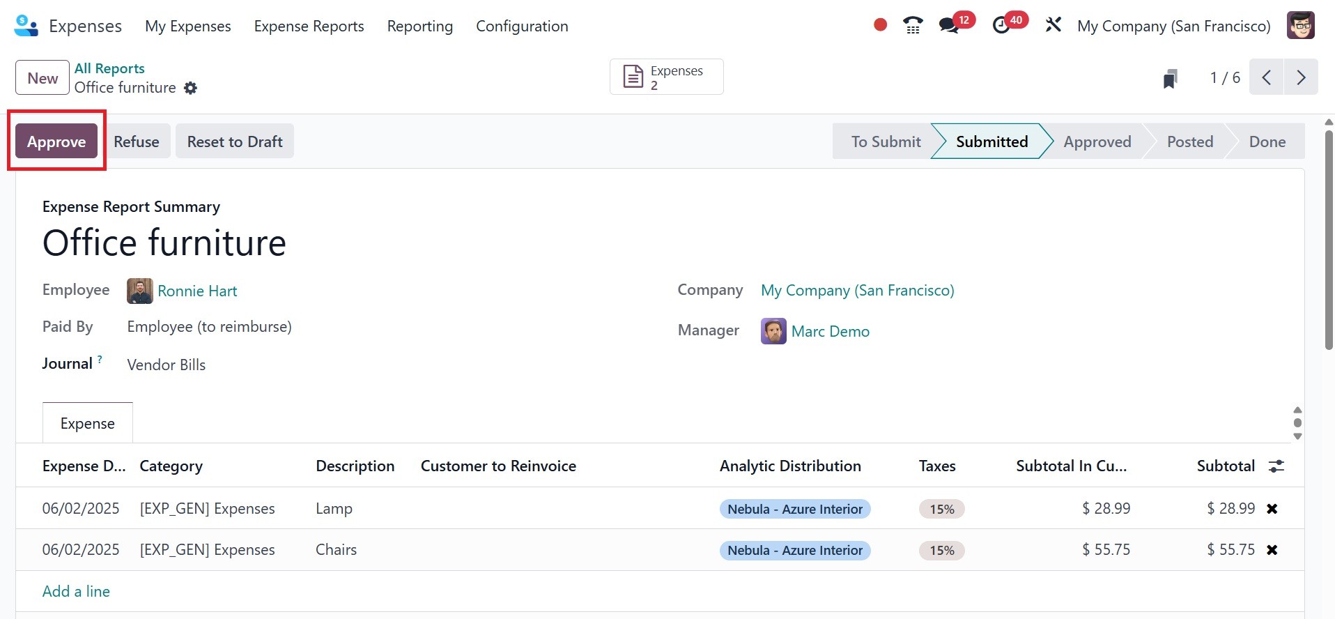The width and height of the screenshot is (1335, 619).
Task: Open the company switcher My Company (San Francisco)
Action: [1173, 26]
